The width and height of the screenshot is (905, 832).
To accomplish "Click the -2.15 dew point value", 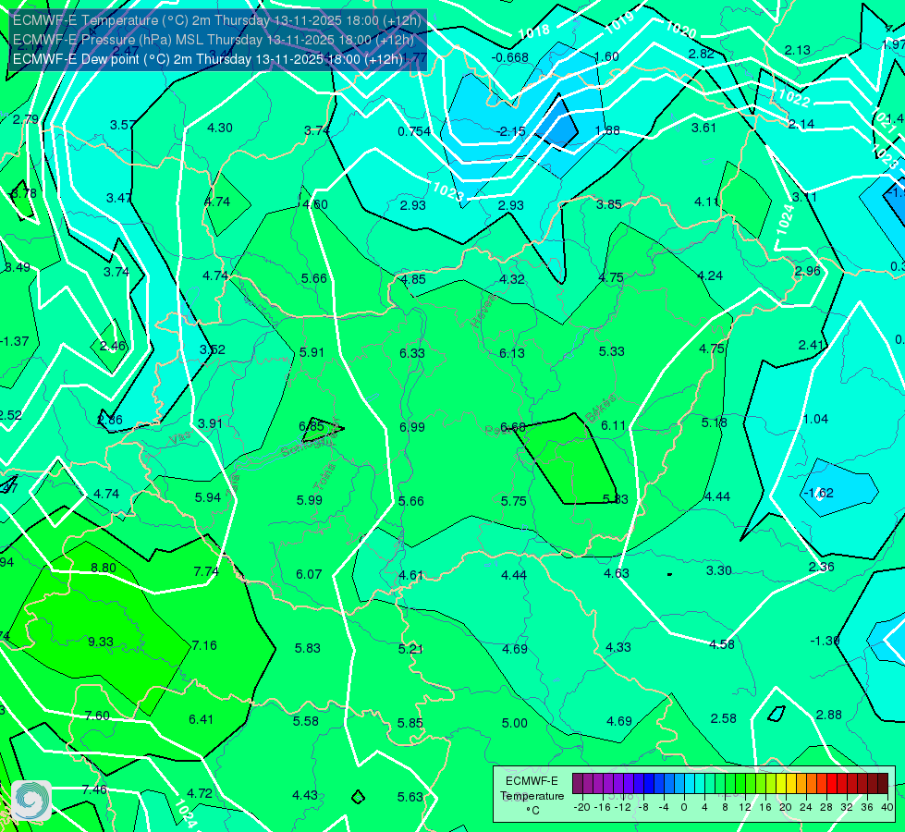I will point(511,131).
